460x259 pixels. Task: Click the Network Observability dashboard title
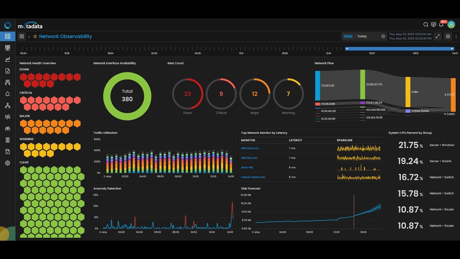tap(65, 36)
